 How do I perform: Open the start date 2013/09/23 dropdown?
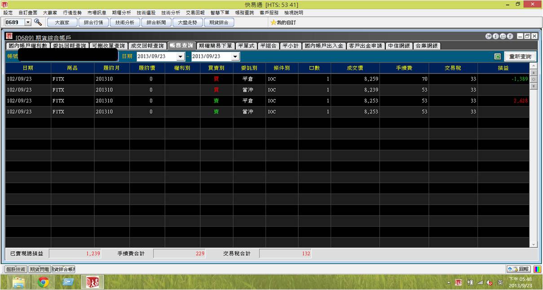[x=181, y=57]
